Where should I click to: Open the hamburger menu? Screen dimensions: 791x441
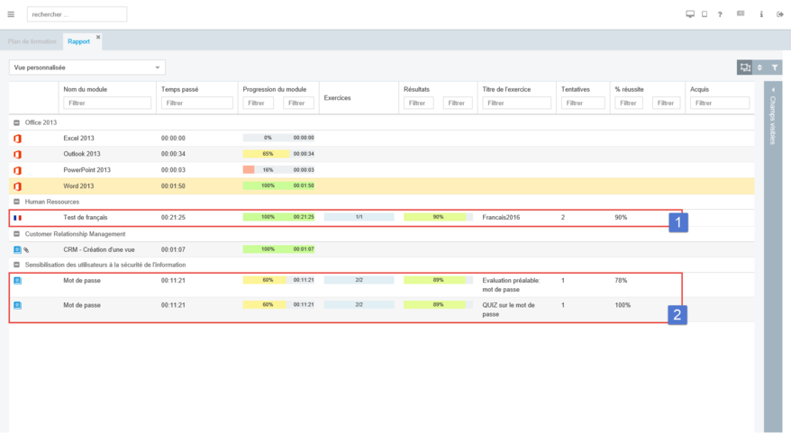pyautogui.click(x=11, y=14)
